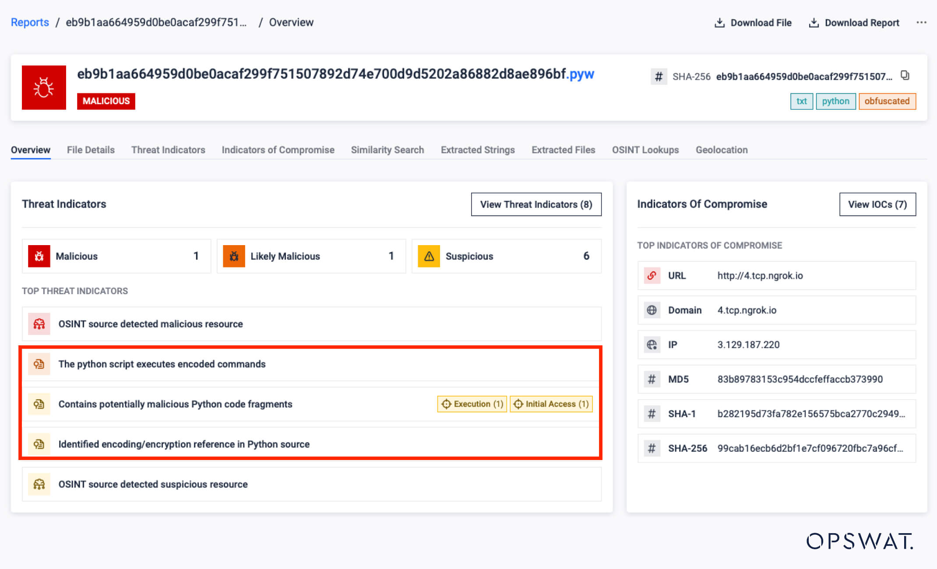Open the three-dots more options menu
The image size is (937, 569).
click(x=921, y=22)
